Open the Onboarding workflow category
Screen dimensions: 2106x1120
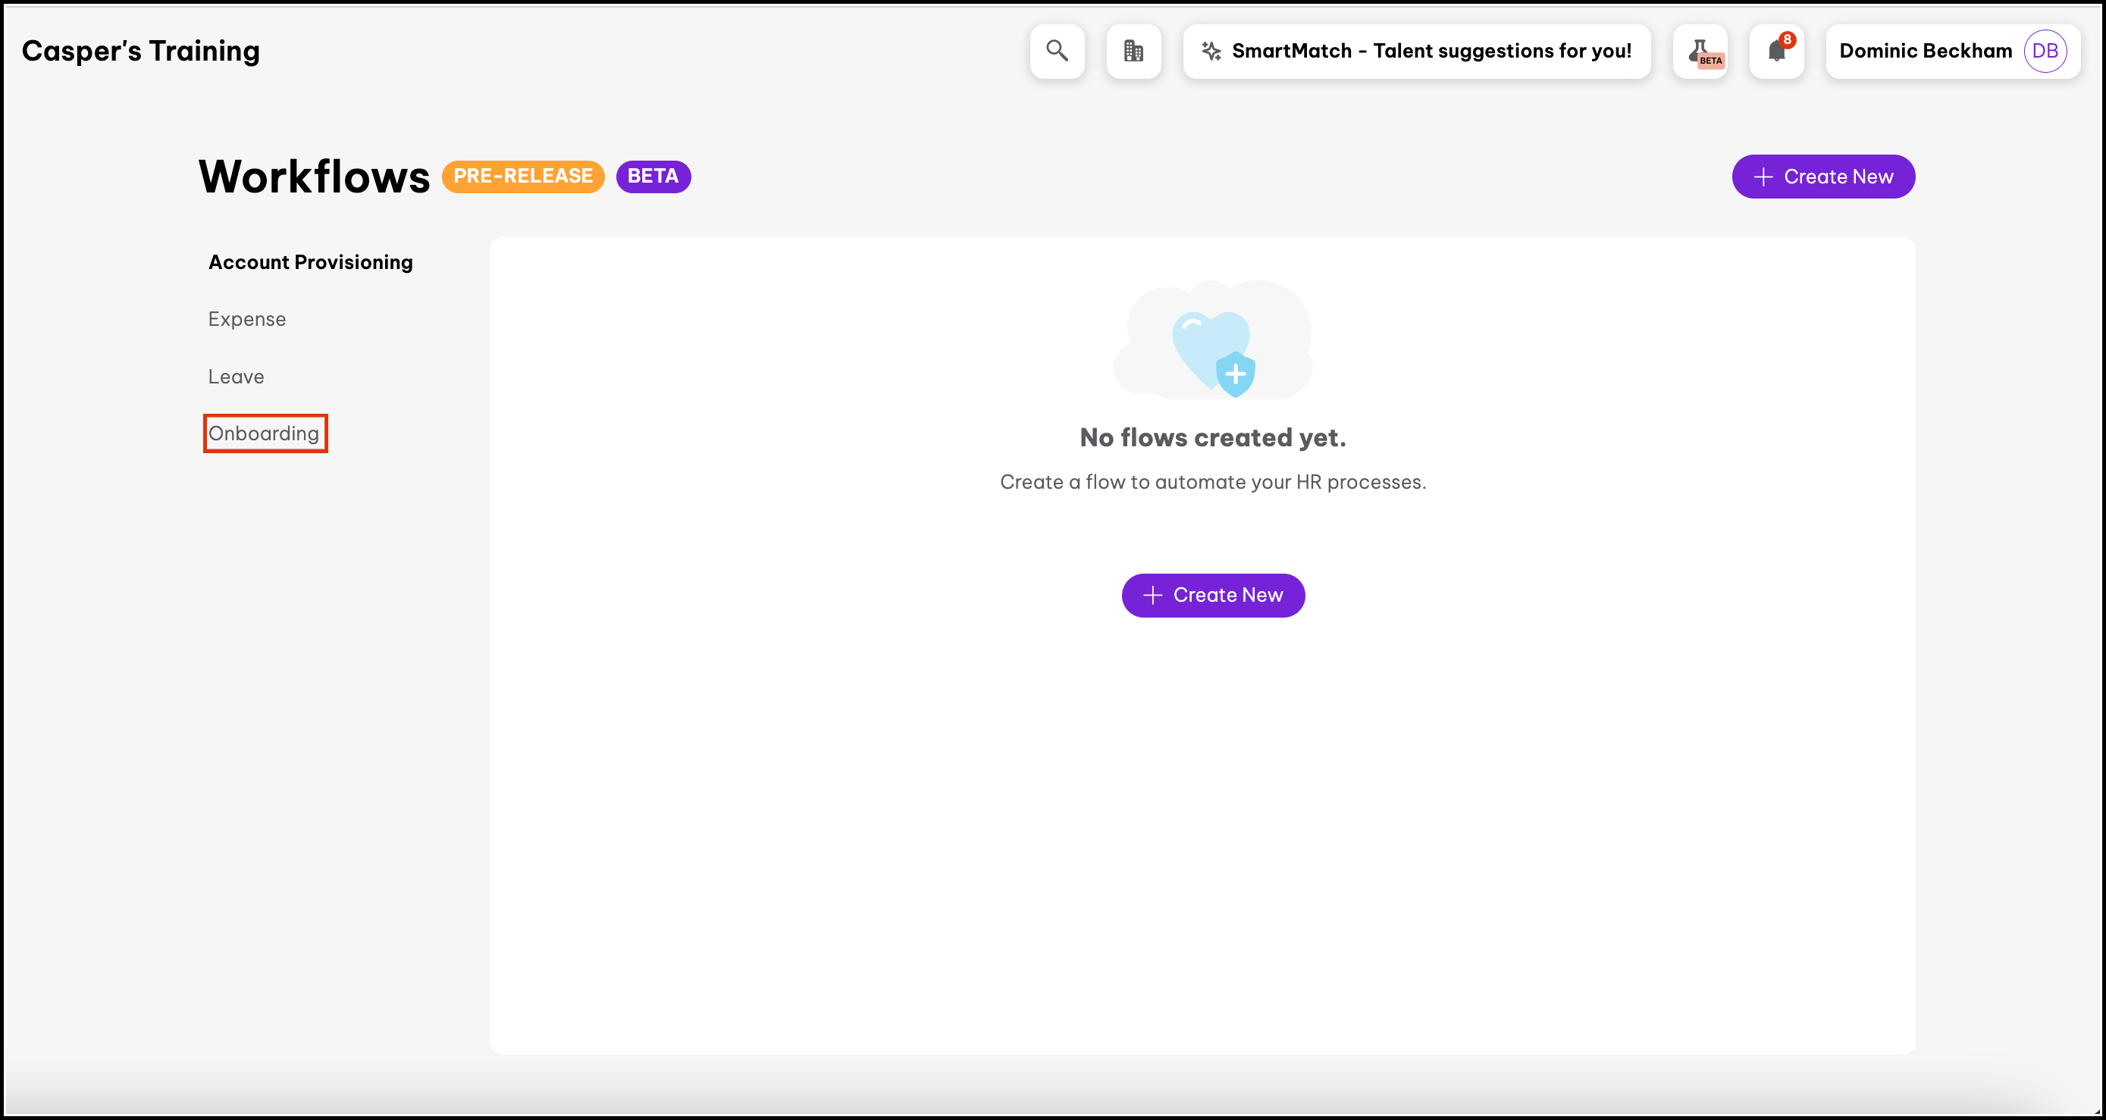(263, 433)
